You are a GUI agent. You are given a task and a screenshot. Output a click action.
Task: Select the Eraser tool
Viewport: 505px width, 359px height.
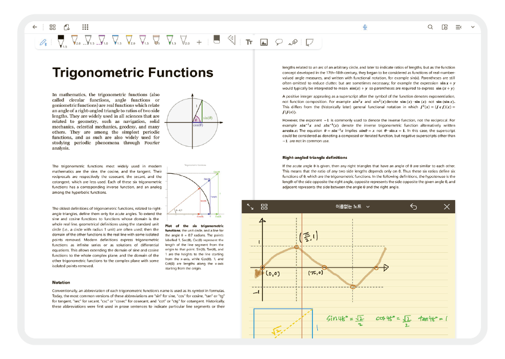pyautogui.click(x=217, y=39)
